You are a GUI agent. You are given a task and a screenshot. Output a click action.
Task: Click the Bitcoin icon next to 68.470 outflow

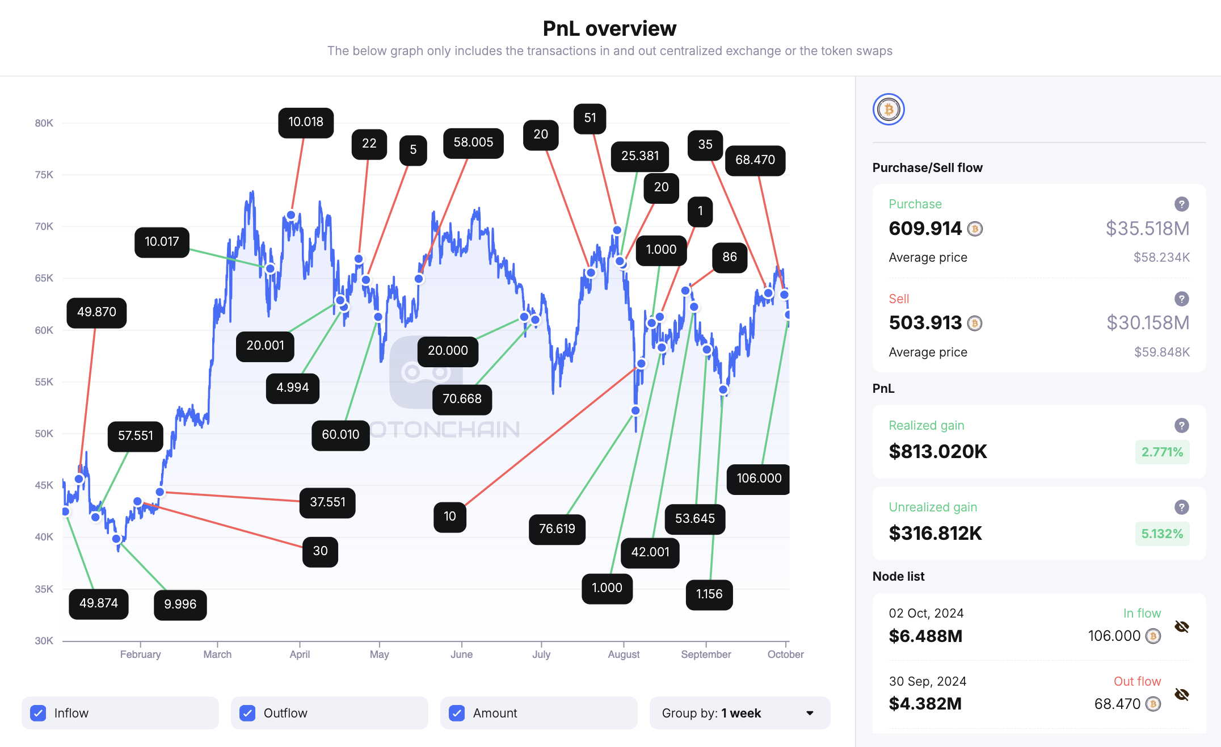coord(1152,704)
